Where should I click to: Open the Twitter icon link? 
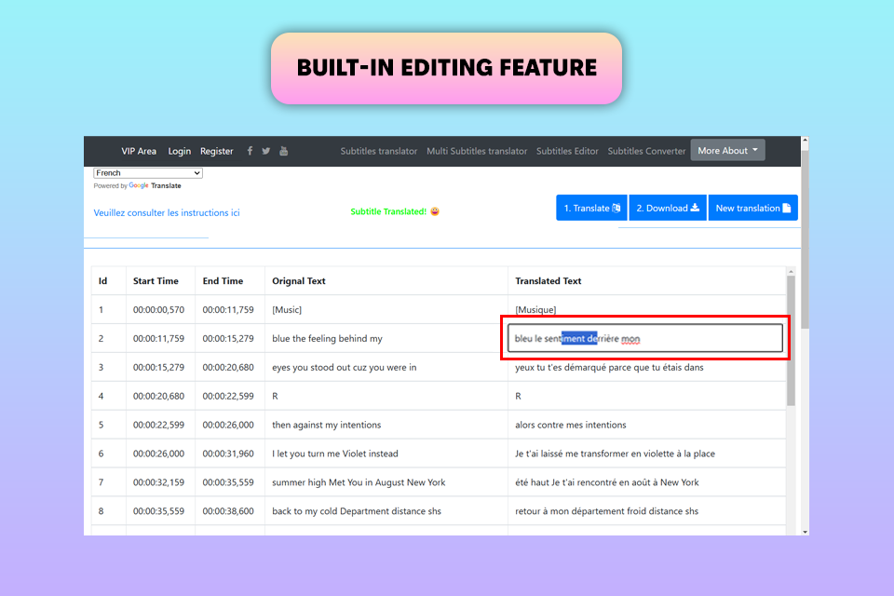(266, 151)
